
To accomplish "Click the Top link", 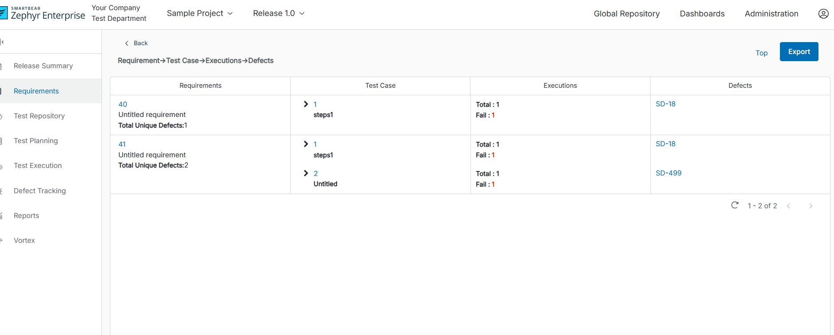I will (x=761, y=53).
